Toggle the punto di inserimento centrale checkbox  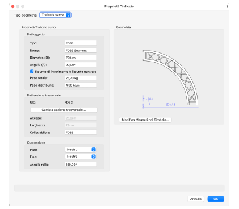pyautogui.click(x=32, y=72)
